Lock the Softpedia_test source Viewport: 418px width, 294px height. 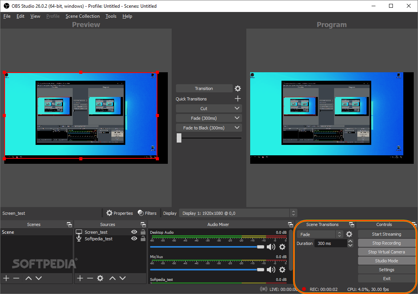click(x=142, y=238)
